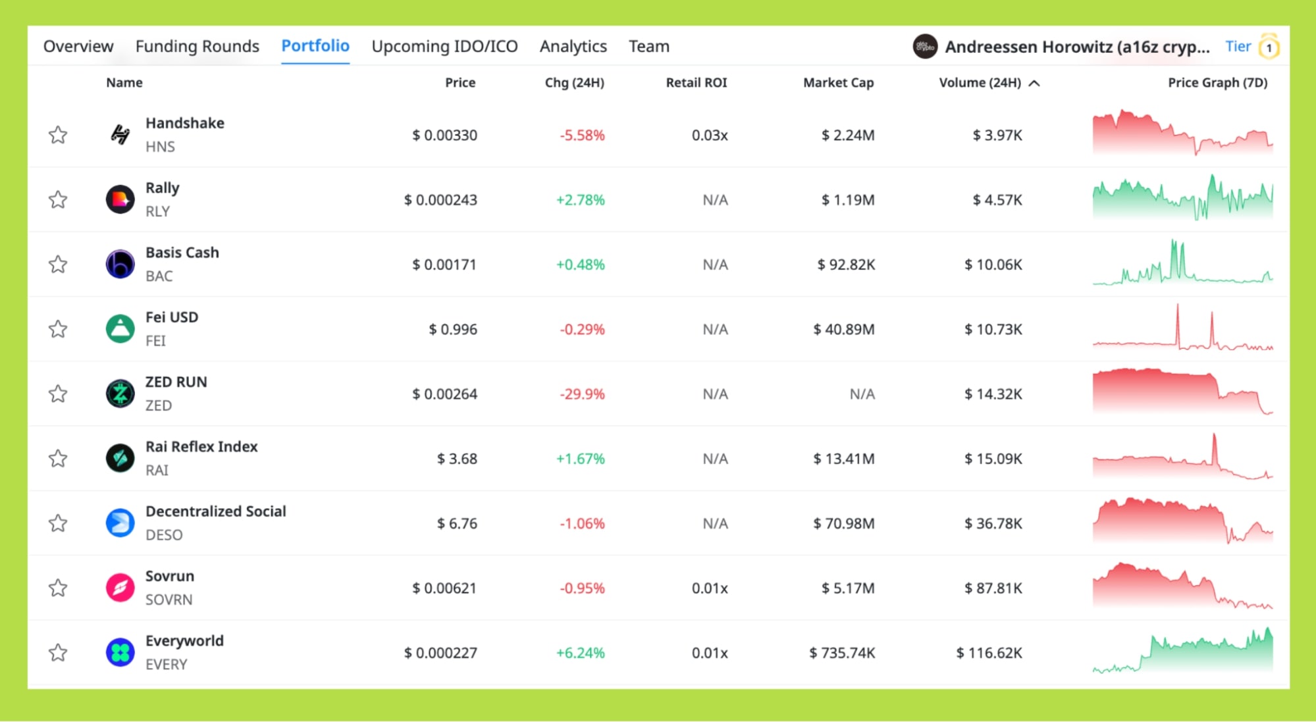Switch to the Funding Rounds tab
The image size is (1316, 722).
197,47
